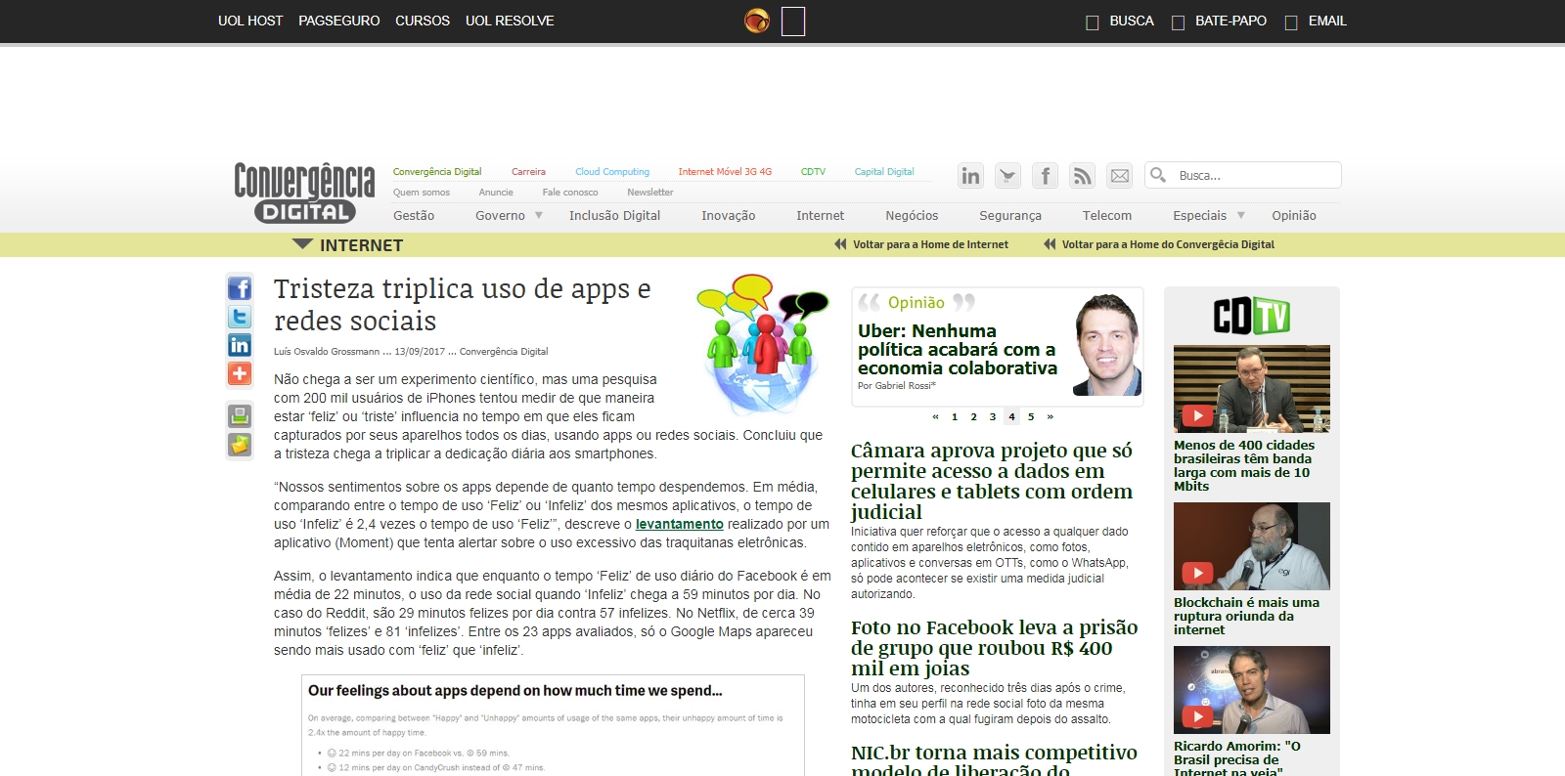Image resolution: width=1565 pixels, height=776 pixels.
Task: Click the Quem somos link
Action: (x=422, y=193)
